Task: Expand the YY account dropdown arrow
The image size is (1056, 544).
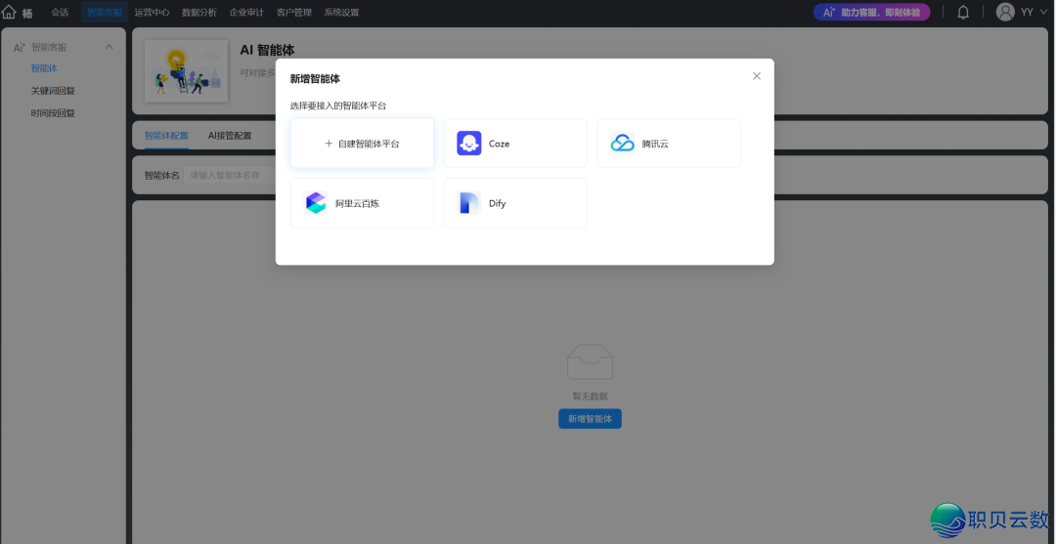Action: pos(1043,12)
